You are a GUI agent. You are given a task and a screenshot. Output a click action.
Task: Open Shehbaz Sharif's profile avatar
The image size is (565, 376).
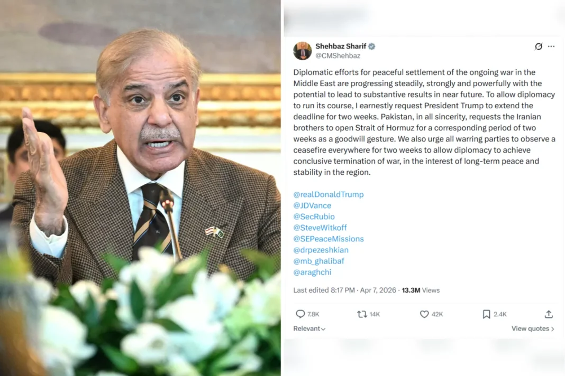coord(302,51)
